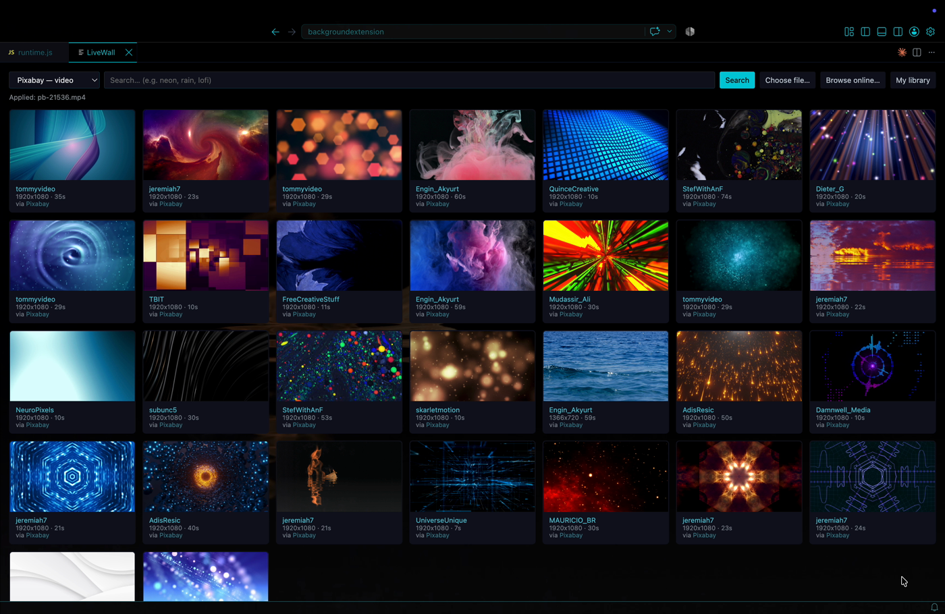Screen dimensions: 945x614
Task: Select jeremiah7 24s teal wireframe thumbnail
Action: [x=873, y=477]
